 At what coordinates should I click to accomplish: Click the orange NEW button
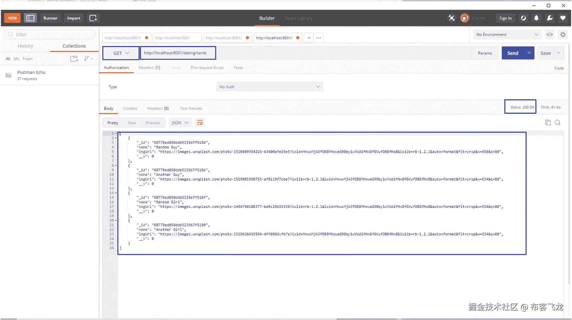tap(12, 18)
